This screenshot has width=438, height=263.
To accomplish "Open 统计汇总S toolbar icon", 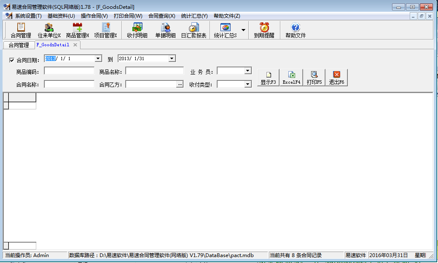I will pyautogui.click(x=225, y=30).
